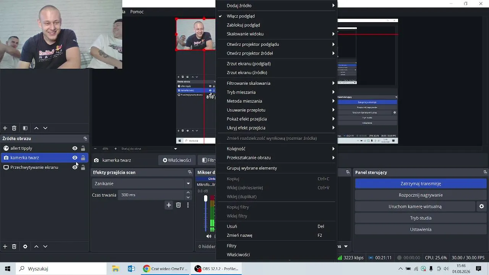Delete the selected scene with the trash icon

pyautogui.click(x=14, y=128)
